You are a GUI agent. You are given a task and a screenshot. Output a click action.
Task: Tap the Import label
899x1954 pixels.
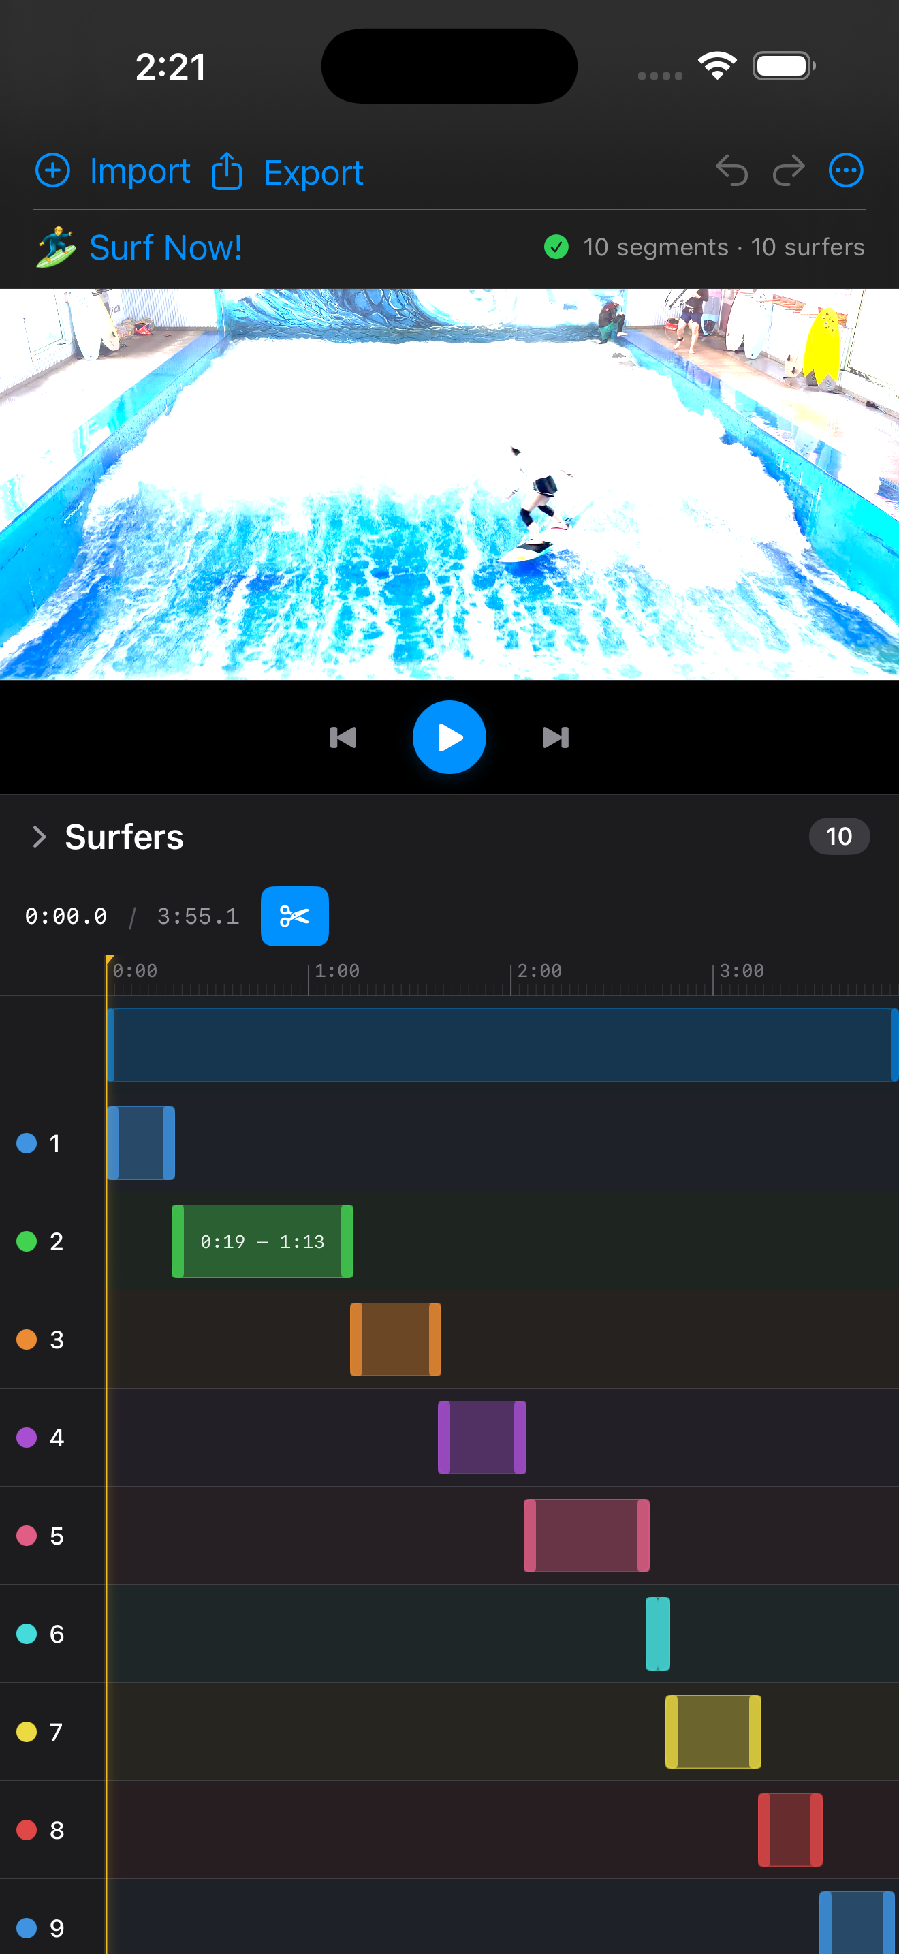click(140, 172)
